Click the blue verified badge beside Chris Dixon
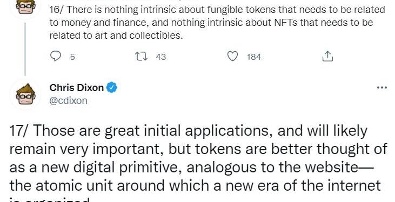The height and width of the screenshot is (202, 395). [112, 88]
